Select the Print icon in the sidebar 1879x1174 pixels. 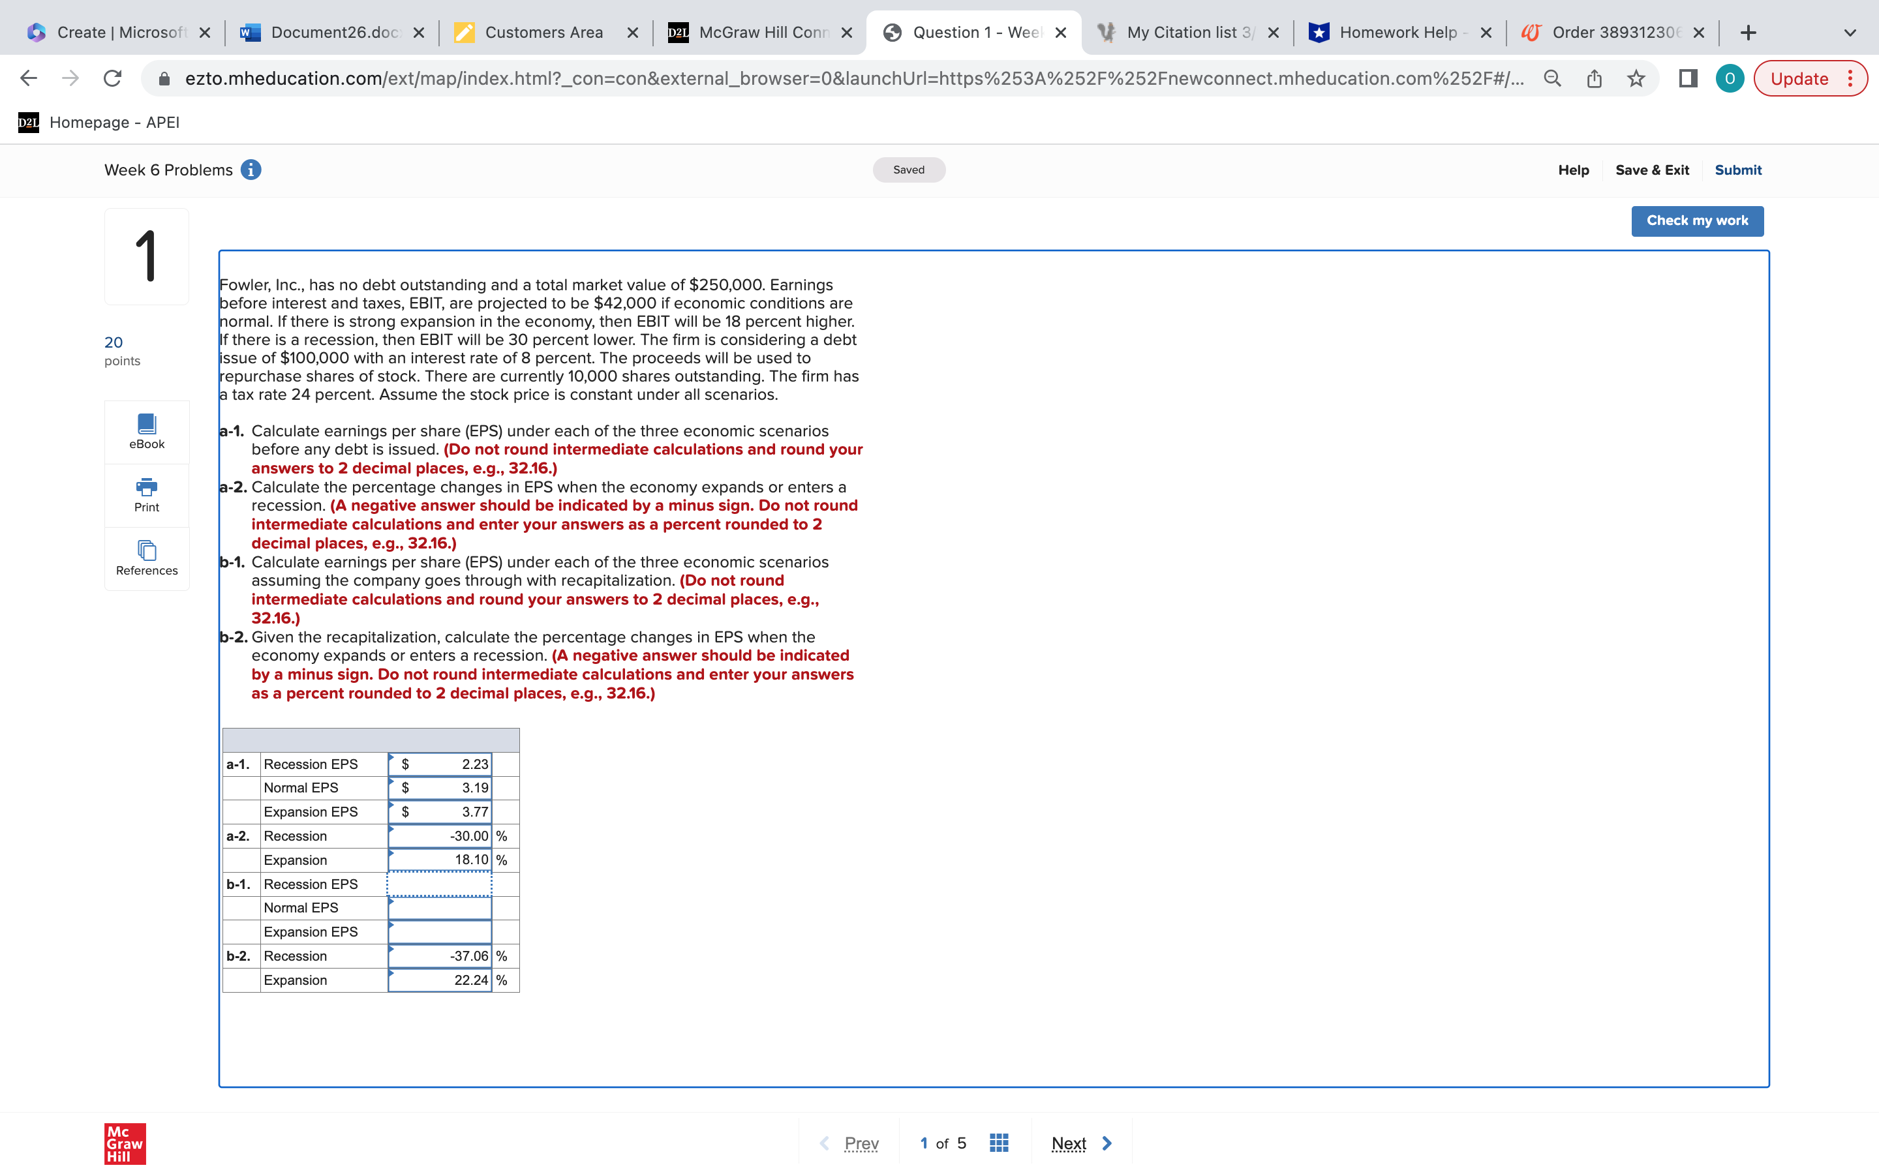pyautogui.click(x=146, y=494)
